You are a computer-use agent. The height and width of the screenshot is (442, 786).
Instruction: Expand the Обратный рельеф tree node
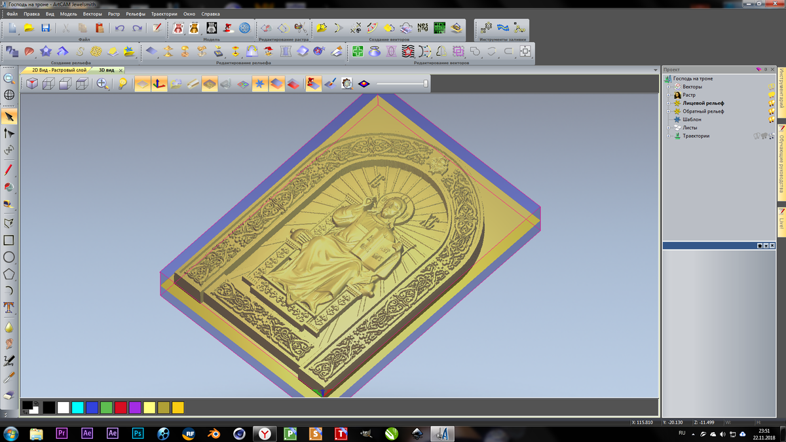[668, 111]
